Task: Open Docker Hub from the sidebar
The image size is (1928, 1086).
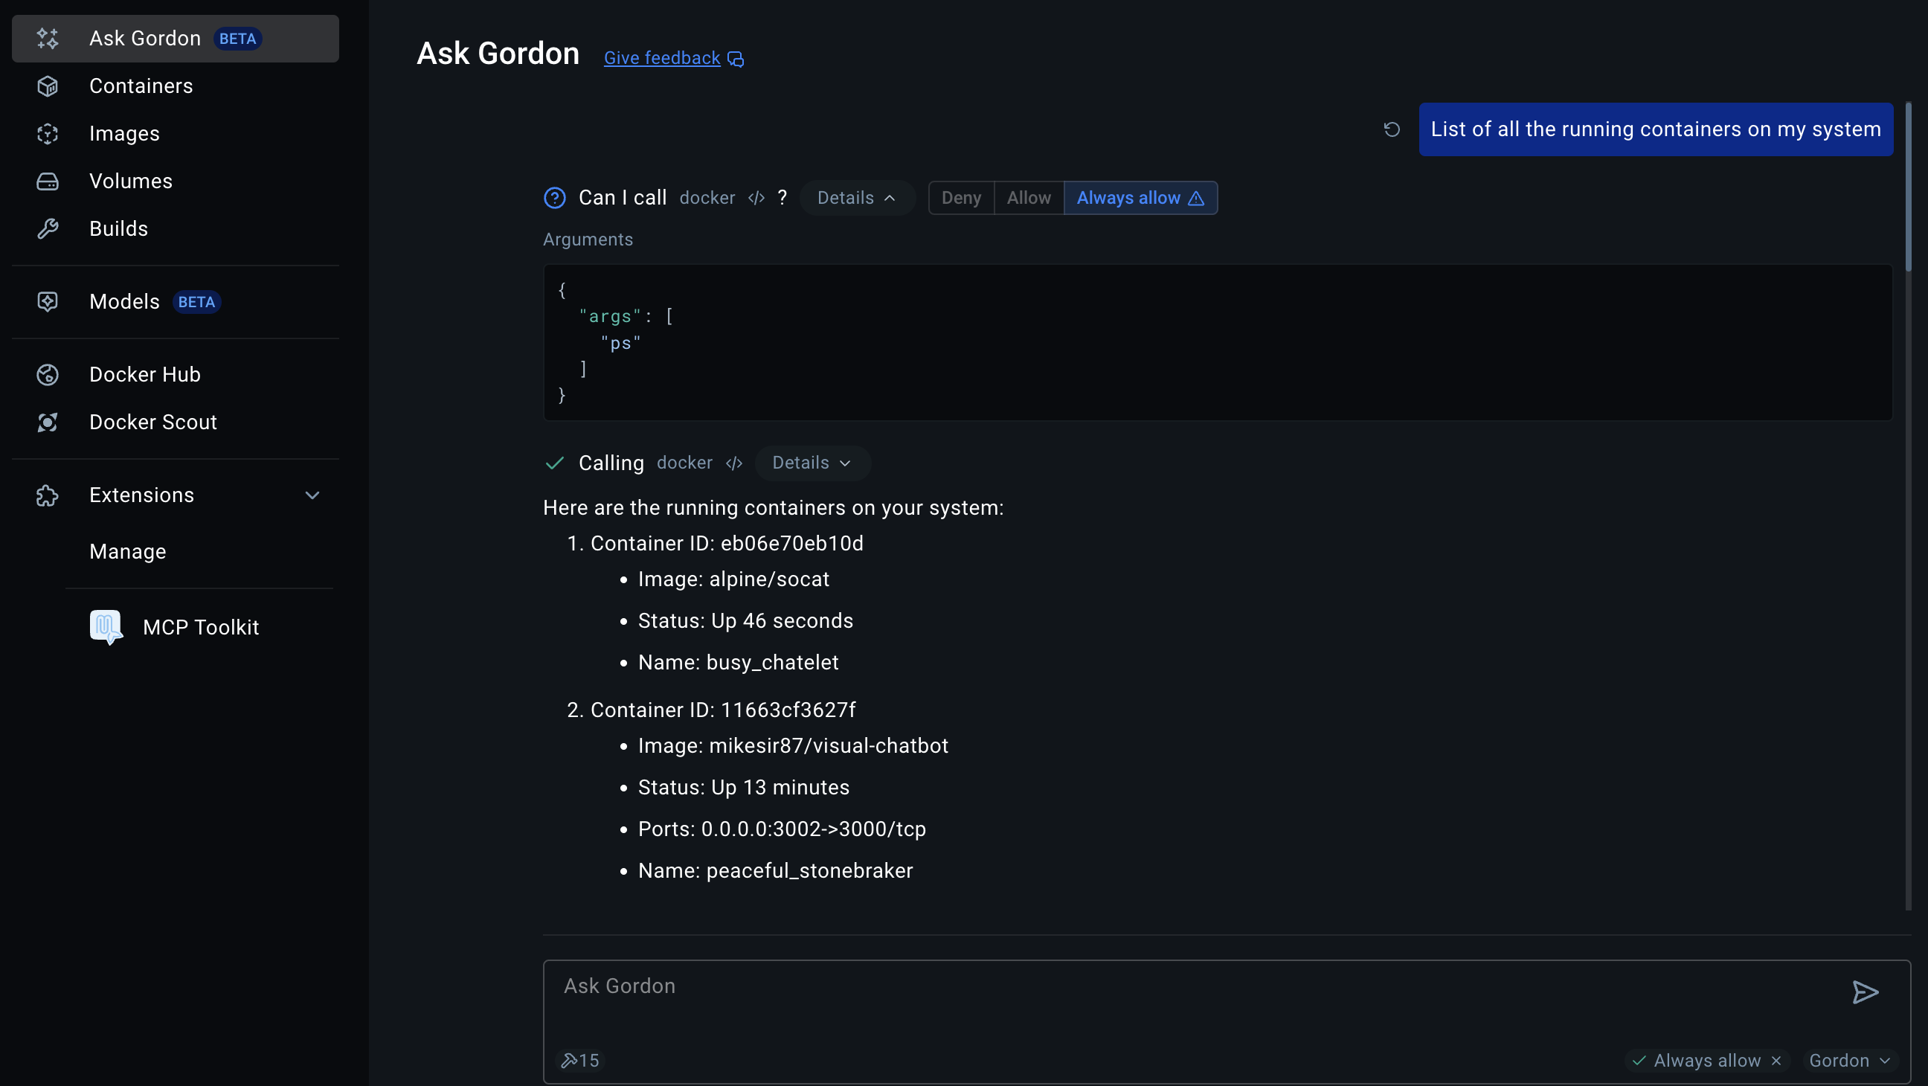Action: point(175,374)
